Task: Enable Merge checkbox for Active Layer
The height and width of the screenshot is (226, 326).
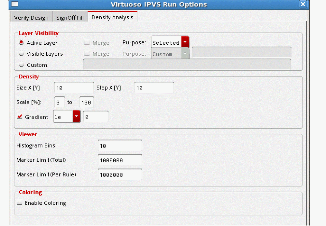Action: click(x=87, y=42)
